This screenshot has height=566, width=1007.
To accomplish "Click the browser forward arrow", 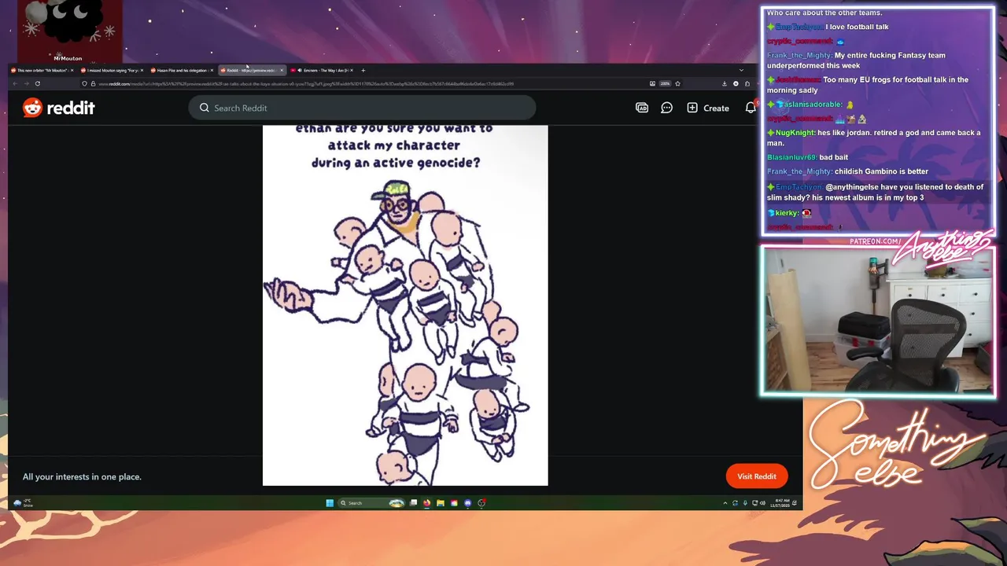I will click(x=26, y=83).
